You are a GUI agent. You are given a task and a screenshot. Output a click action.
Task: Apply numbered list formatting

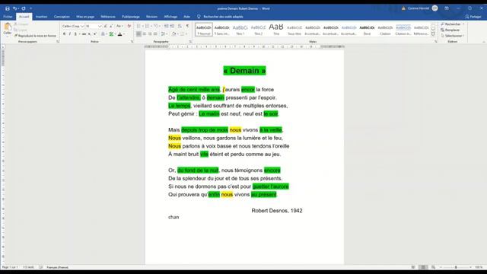pos(147,26)
